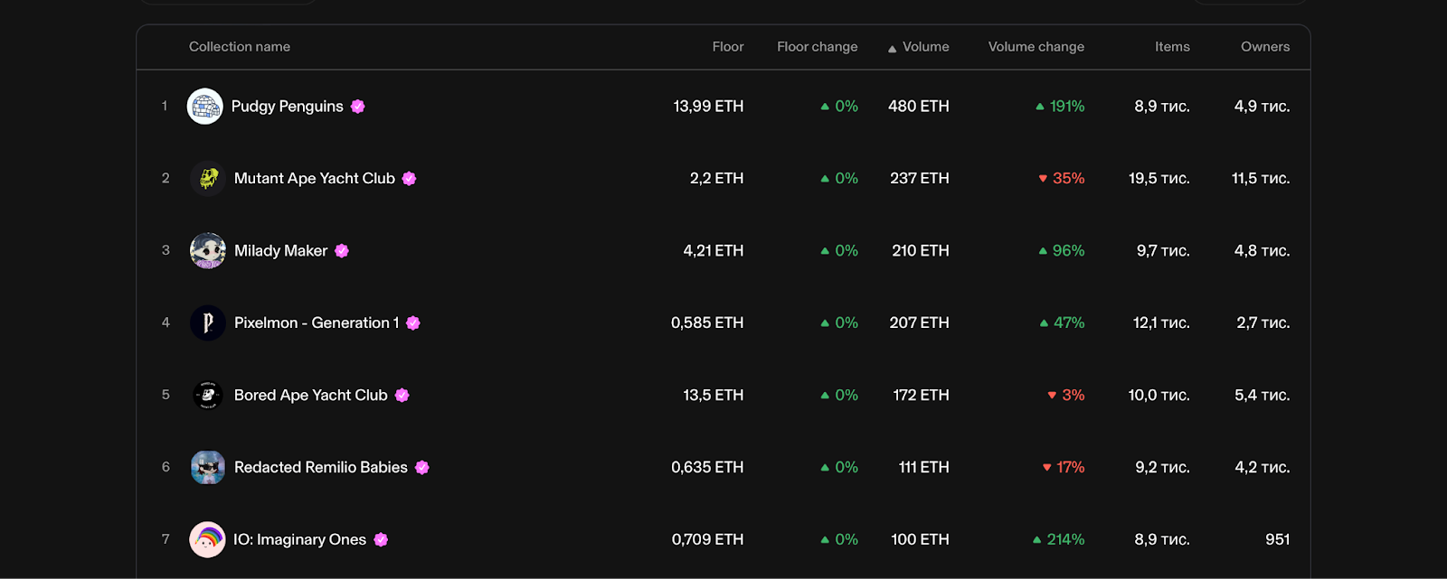
Task: Click the 11,5 тис. owners value
Action: pos(1261,179)
